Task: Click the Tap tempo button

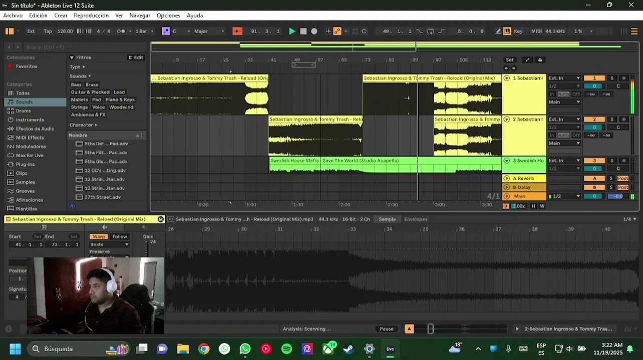Action: coord(48,31)
